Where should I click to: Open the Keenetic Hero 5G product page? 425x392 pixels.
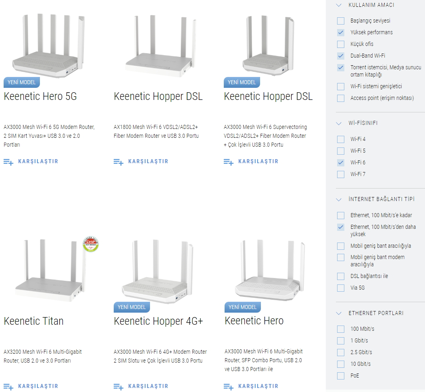click(x=40, y=96)
